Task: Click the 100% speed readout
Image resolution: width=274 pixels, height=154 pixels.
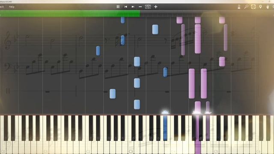Action: (x=148, y=7)
